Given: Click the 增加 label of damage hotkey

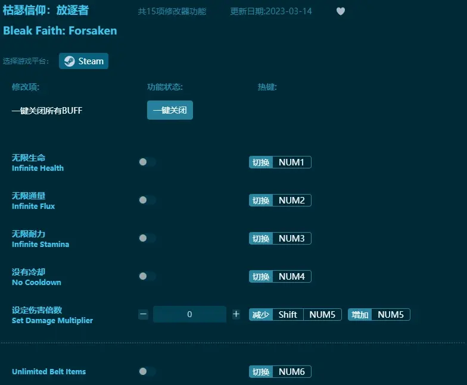Looking at the screenshot, I should (360, 314).
